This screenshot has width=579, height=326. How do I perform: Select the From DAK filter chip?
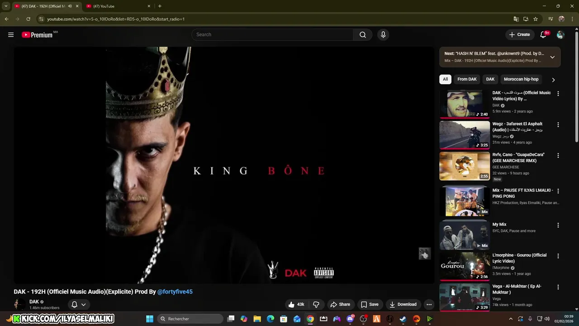(467, 79)
